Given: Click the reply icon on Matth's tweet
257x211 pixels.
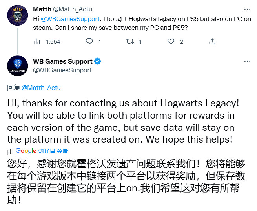Looking at the screenshot, I should point(89,41).
